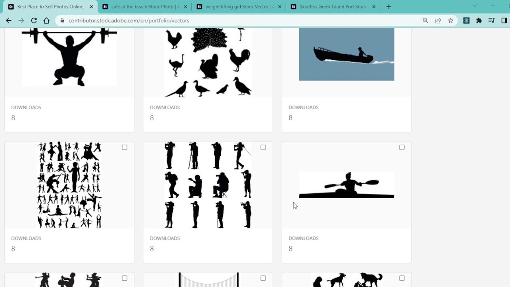
Task: Open the React developer extension icon
Action: point(466,20)
